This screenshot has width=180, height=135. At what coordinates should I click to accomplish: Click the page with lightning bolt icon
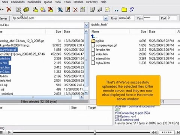click(107, 10)
